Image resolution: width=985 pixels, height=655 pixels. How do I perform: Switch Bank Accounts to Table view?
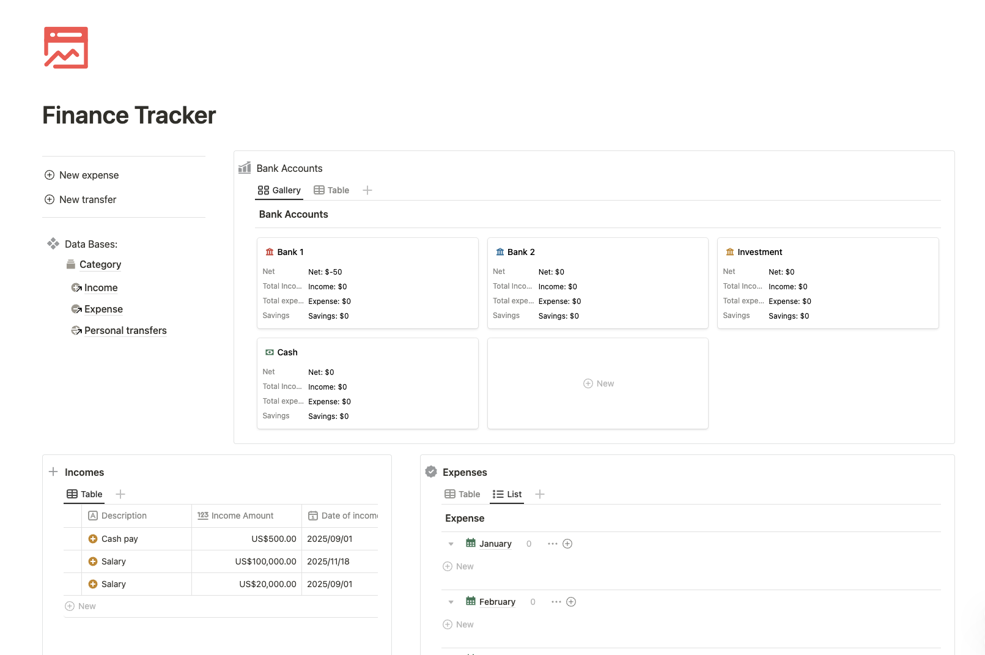click(x=331, y=190)
